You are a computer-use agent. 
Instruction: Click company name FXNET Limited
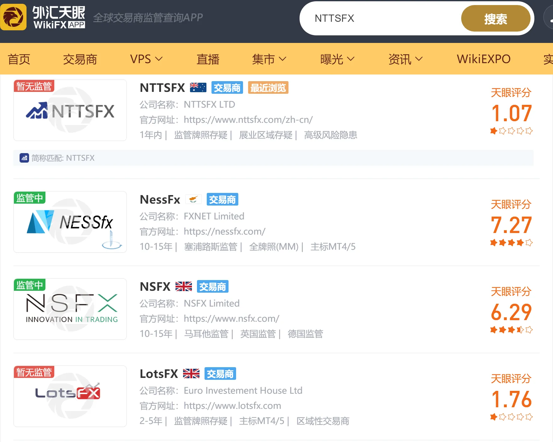[214, 216]
